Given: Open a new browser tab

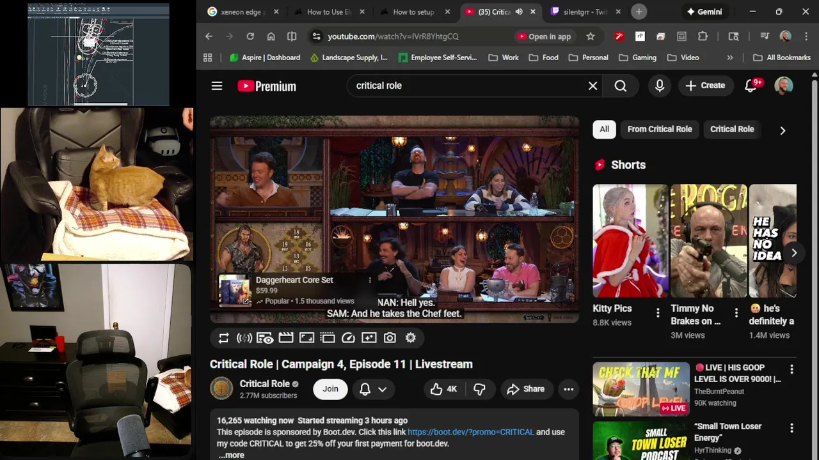Looking at the screenshot, I should [x=639, y=11].
